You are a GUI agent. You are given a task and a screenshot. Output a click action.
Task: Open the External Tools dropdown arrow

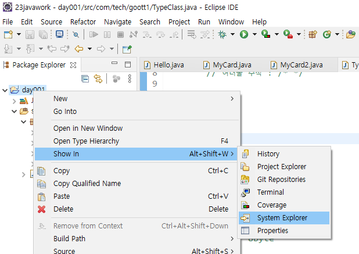click(299, 35)
